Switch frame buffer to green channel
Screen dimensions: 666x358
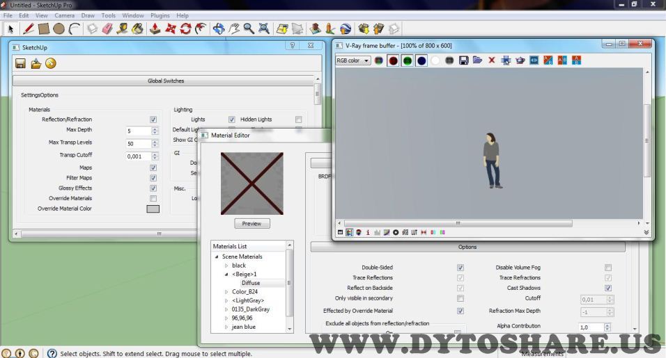tap(408, 60)
